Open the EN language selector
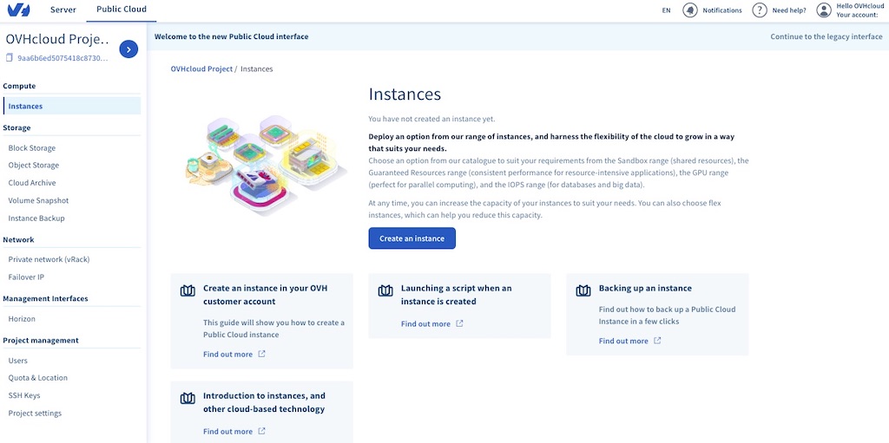889x443 pixels. [x=666, y=10]
